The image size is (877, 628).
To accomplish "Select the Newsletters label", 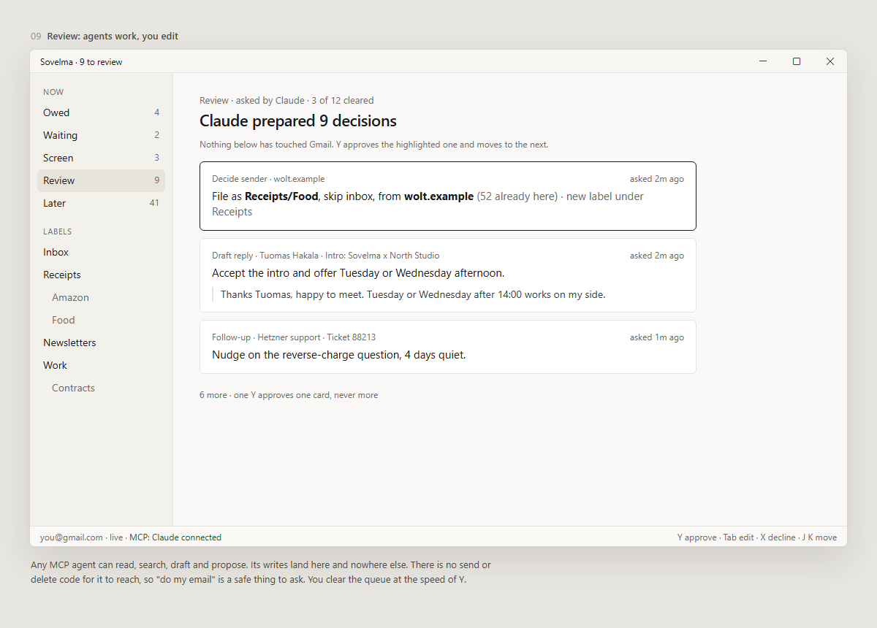I will 101,342.
